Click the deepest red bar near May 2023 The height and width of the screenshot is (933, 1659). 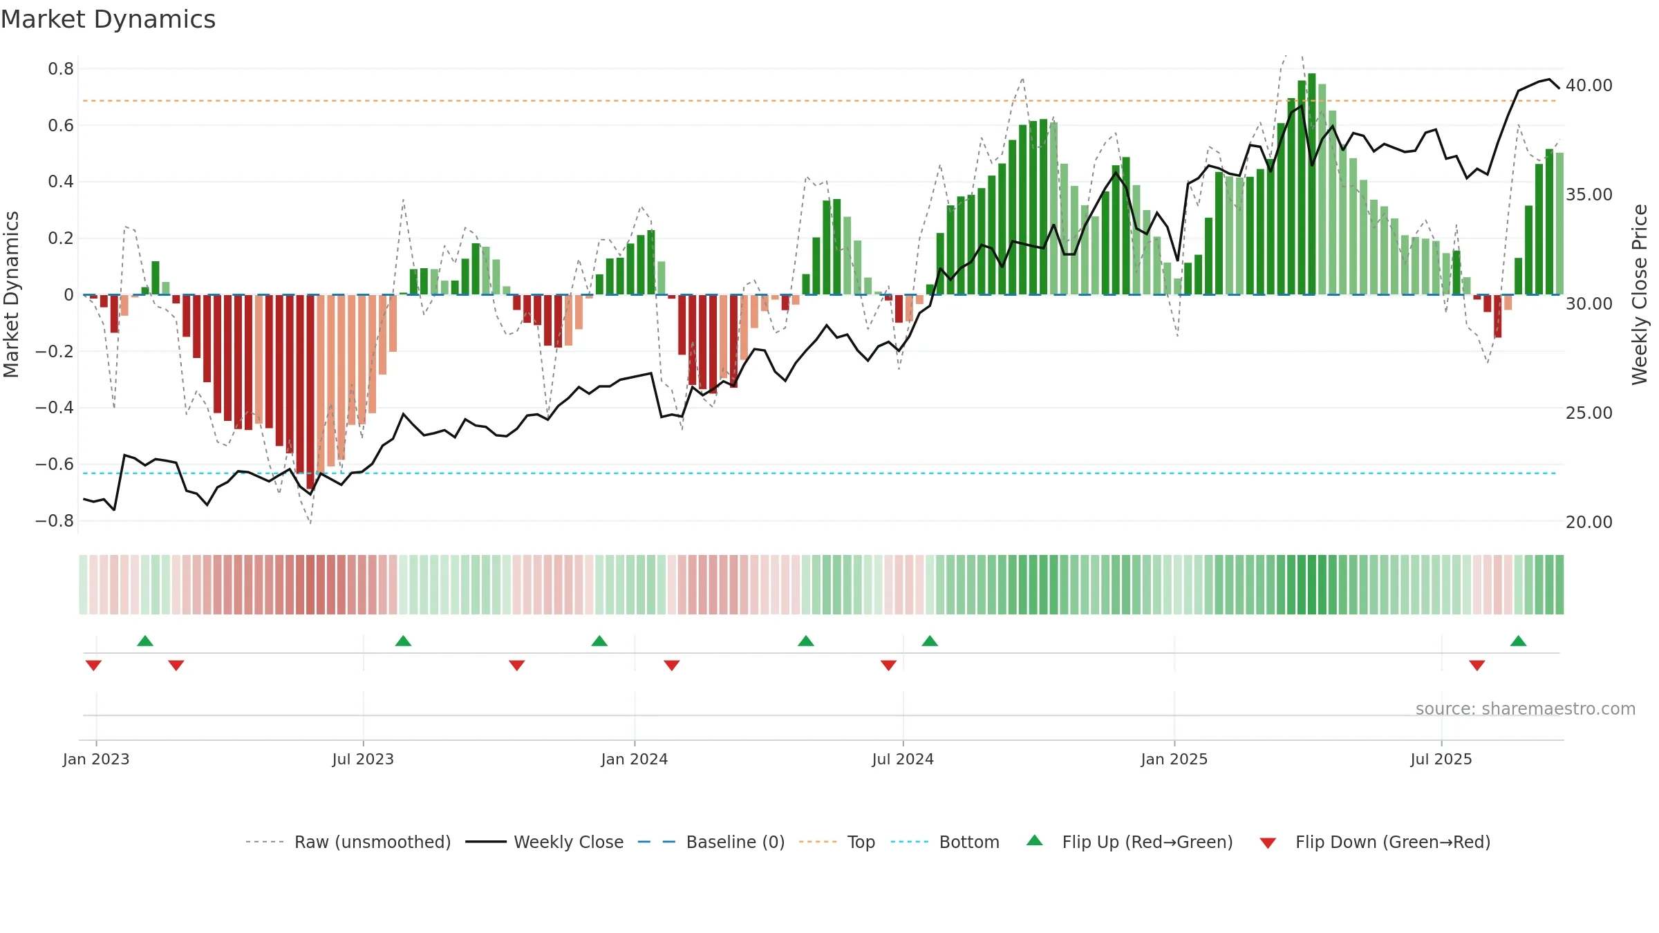click(310, 393)
